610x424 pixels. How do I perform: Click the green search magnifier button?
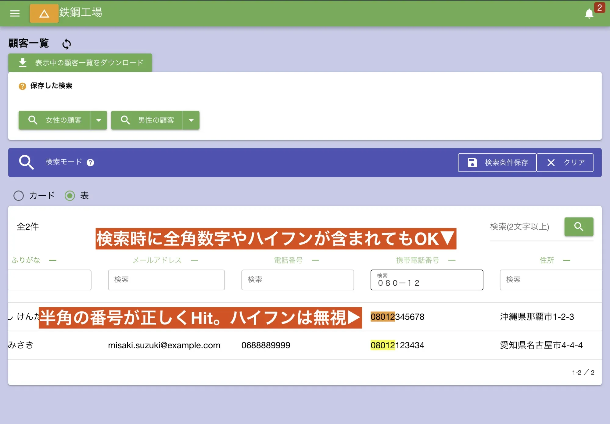pyautogui.click(x=579, y=226)
